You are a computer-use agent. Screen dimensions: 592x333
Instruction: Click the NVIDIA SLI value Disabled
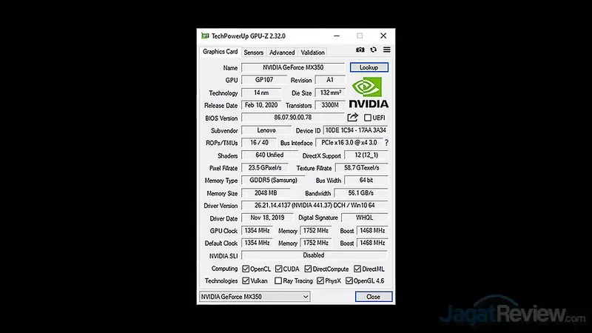314,255
